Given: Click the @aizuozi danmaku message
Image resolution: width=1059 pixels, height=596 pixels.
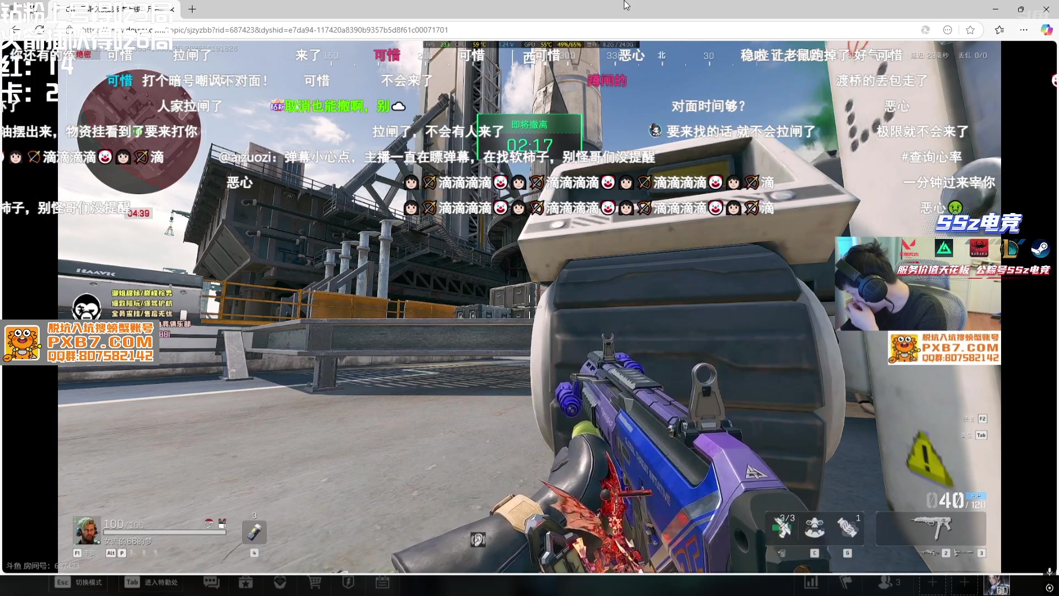Looking at the screenshot, I should click(x=437, y=157).
